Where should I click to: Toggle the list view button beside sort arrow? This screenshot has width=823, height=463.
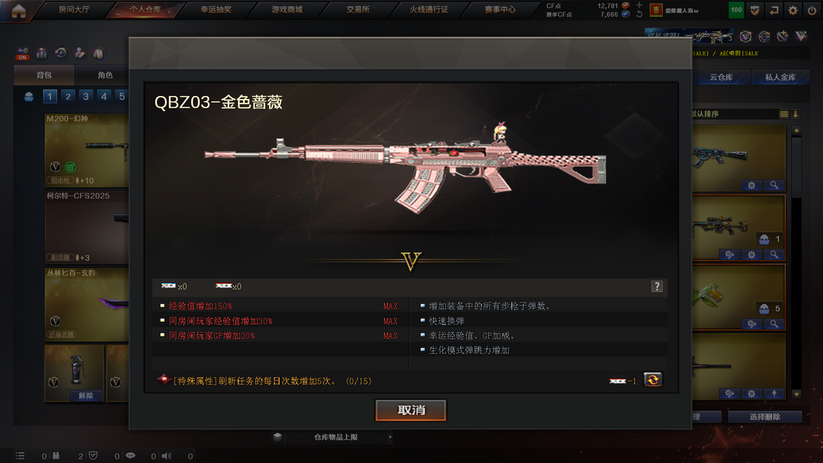pyautogui.click(x=783, y=113)
